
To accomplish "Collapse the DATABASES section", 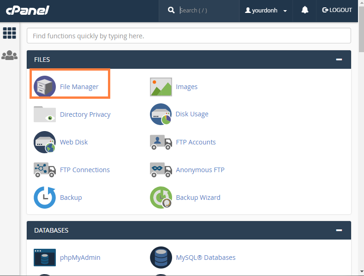I will (339, 230).
